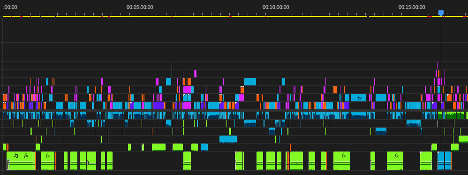Viewport: 468px width, 175px height.
Task: Click the 00:10:00:00 ruler timecode
Action: point(276,7)
